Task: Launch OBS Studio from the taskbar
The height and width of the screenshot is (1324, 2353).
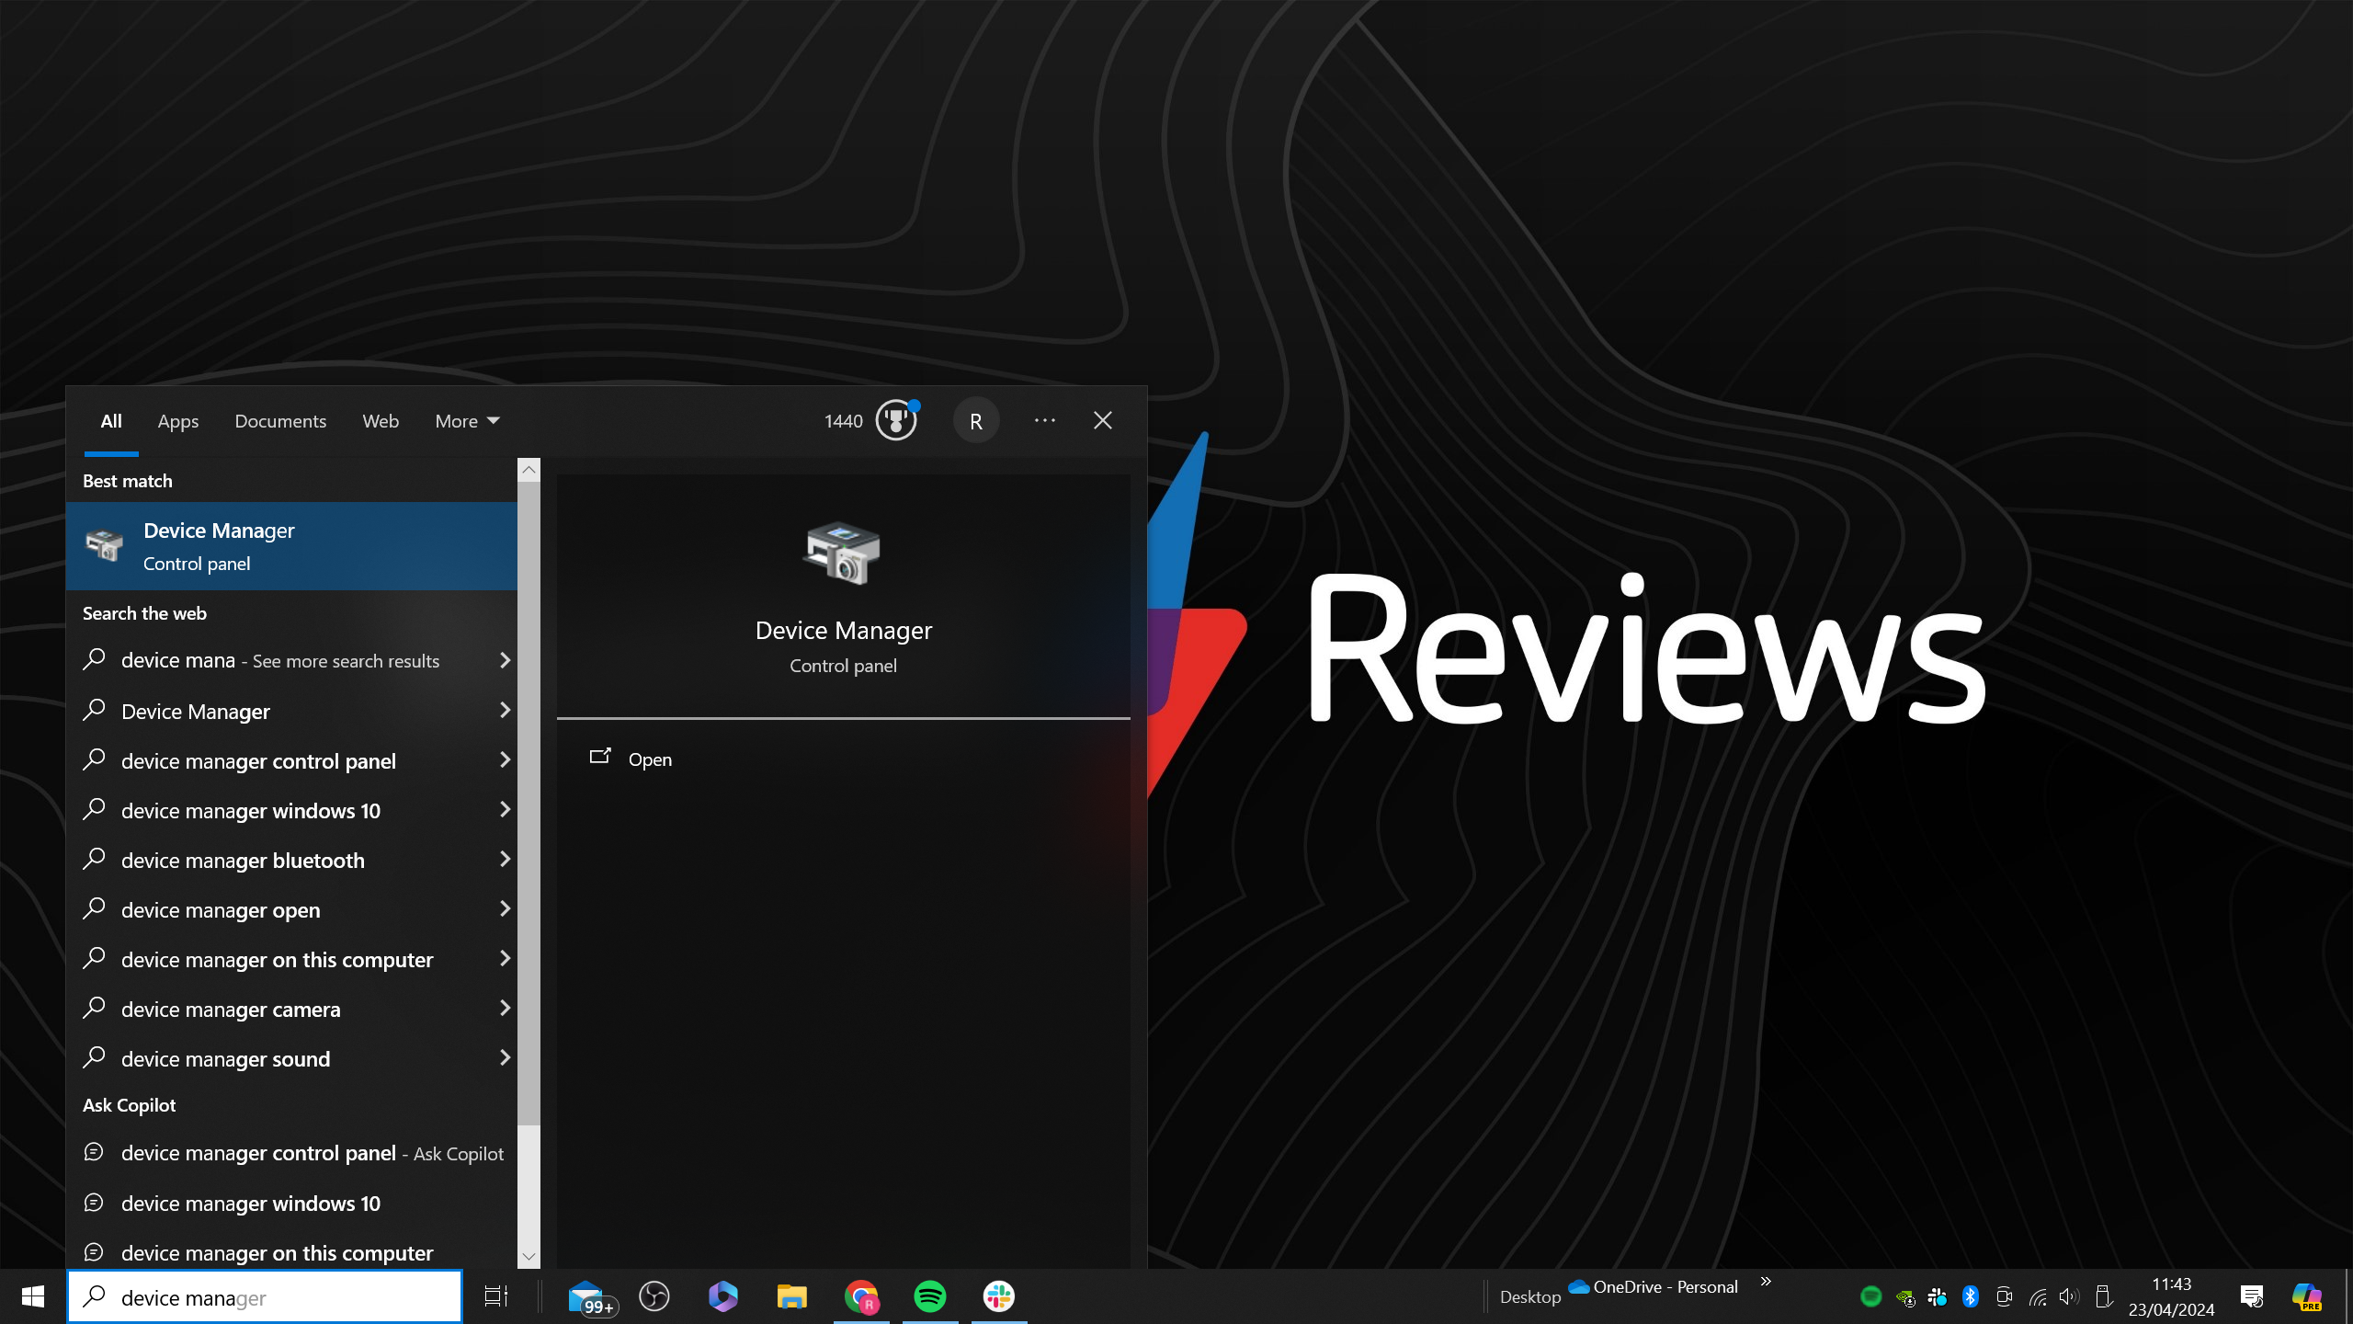Action: [x=654, y=1296]
